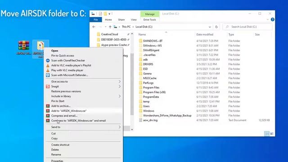Choose Delete in context menu
Image resolution: width=288 pixels, height=162 pixels.
pyautogui.click(x=55, y=150)
